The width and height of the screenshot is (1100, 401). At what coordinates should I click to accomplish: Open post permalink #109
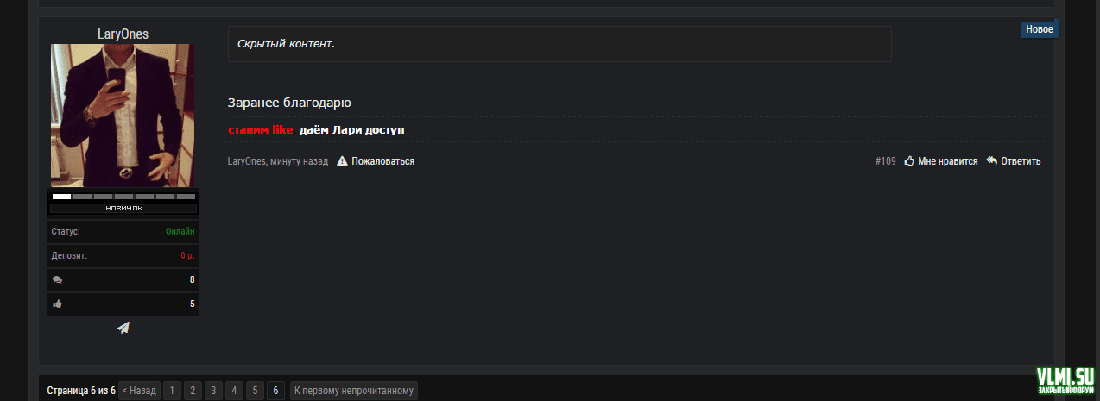point(885,161)
